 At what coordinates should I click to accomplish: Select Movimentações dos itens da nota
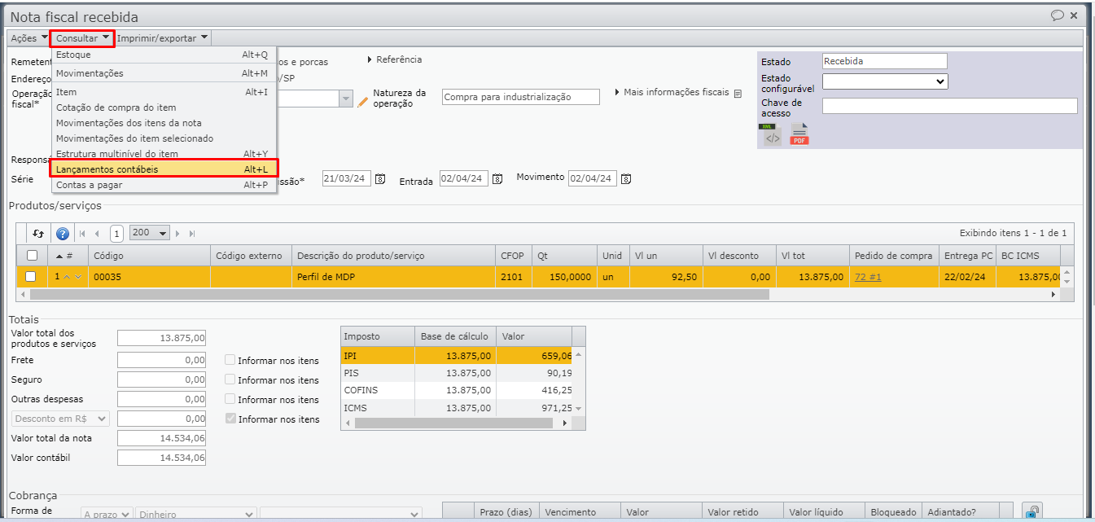tap(164, 123)
